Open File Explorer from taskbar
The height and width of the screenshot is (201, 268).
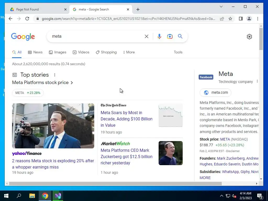click(x=32, y=196)
